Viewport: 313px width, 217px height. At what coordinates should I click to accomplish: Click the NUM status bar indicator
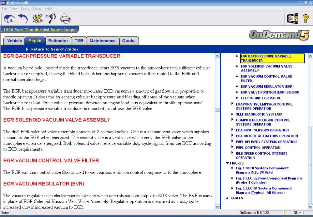tap(297, 213)
